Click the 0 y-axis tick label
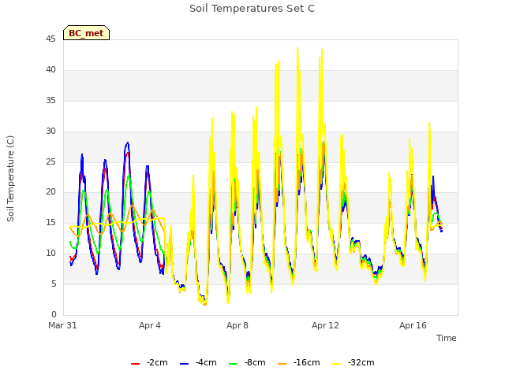Viewport: 505px width, 378px height. click(x=54, y=314)
